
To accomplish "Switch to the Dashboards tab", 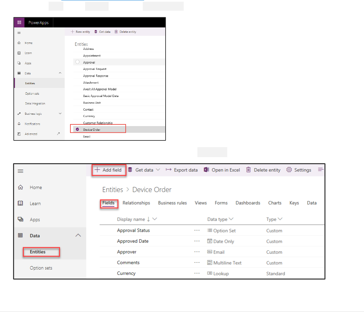I will tap(248, 203).
